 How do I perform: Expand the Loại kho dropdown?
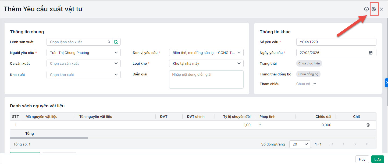(x=239, y=64)
